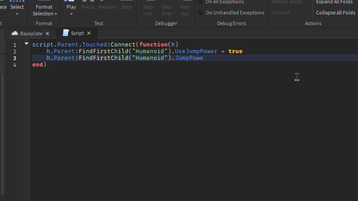358x201 pixels.
Task: Switch to the Baseplate tab
Action: tap(31, 33)
